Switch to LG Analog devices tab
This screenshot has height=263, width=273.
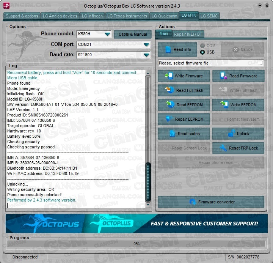tap(60, 16)
